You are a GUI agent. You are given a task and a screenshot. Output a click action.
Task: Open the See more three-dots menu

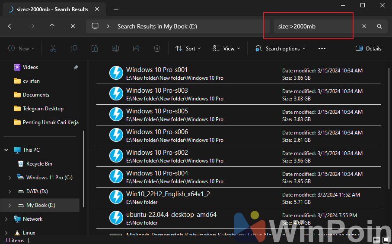[x=322, y=48]
